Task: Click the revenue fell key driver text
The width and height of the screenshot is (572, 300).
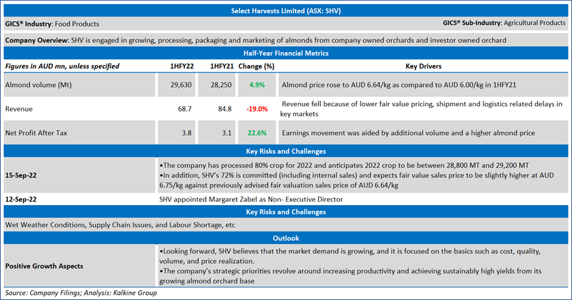Action: click(421, 109)
